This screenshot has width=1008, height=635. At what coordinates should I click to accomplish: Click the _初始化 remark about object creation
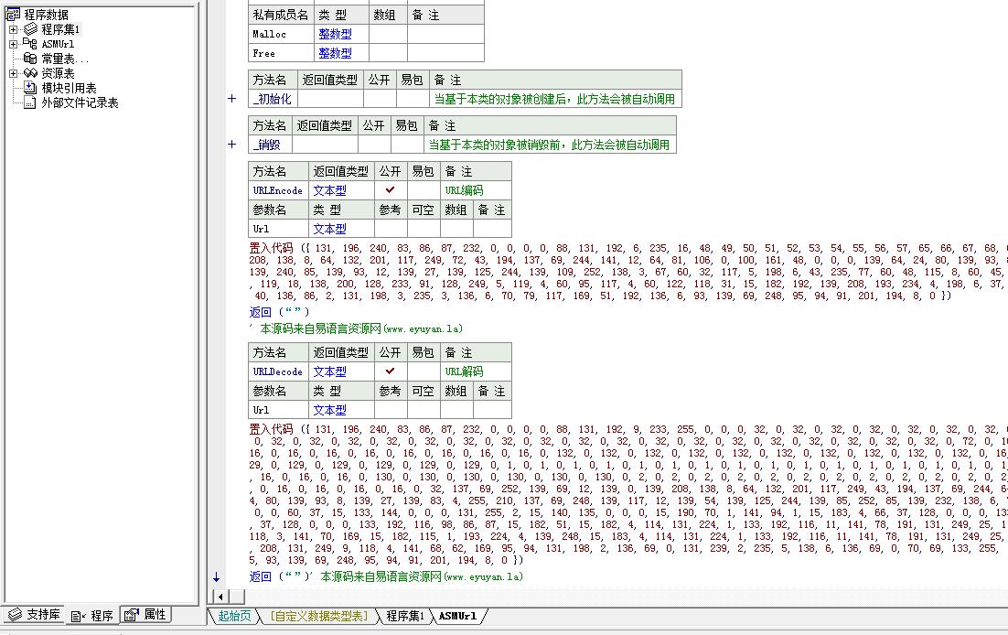555,99
